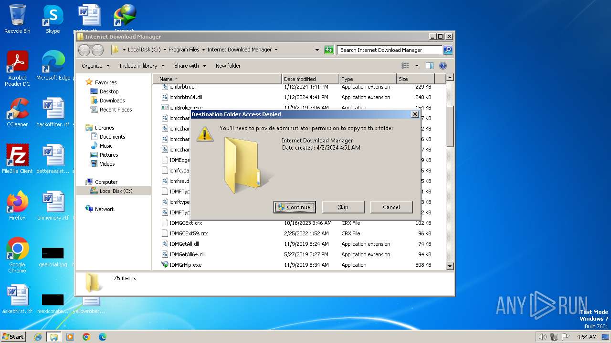Expand address bar history dropdown arrow

(x=317, y=50)
